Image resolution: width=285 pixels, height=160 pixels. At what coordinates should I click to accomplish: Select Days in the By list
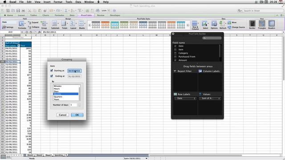tap(66, 92)
